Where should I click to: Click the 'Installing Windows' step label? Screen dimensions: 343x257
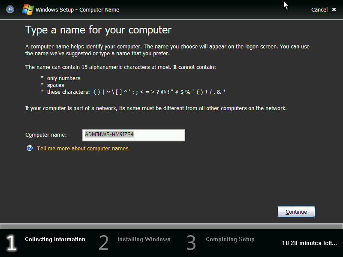click(x=144, y=239)
